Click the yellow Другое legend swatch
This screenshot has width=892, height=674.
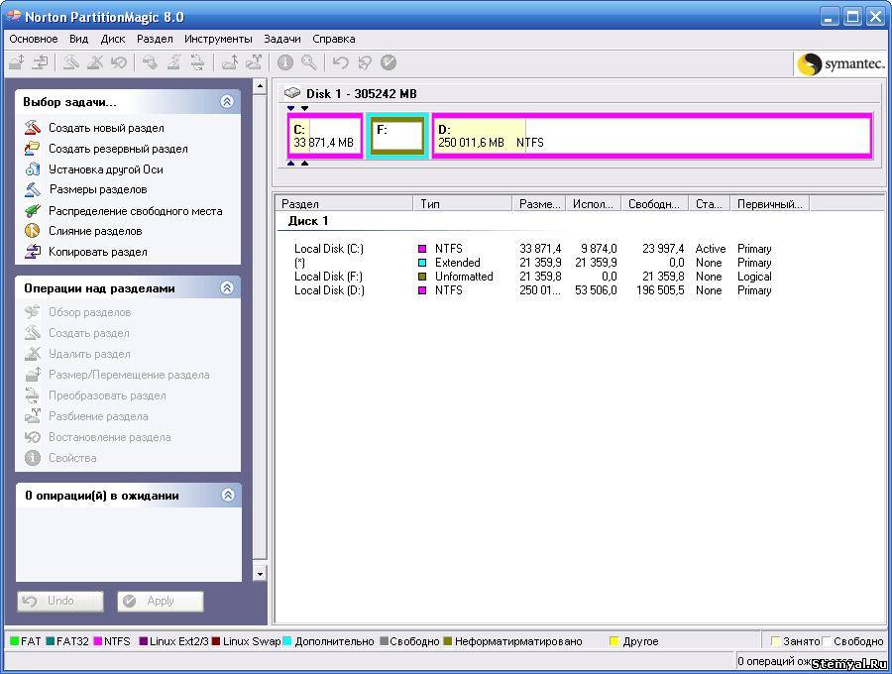(613, 641)
